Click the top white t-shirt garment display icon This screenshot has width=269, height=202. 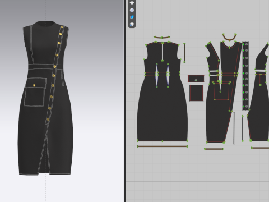coord(132,3)
